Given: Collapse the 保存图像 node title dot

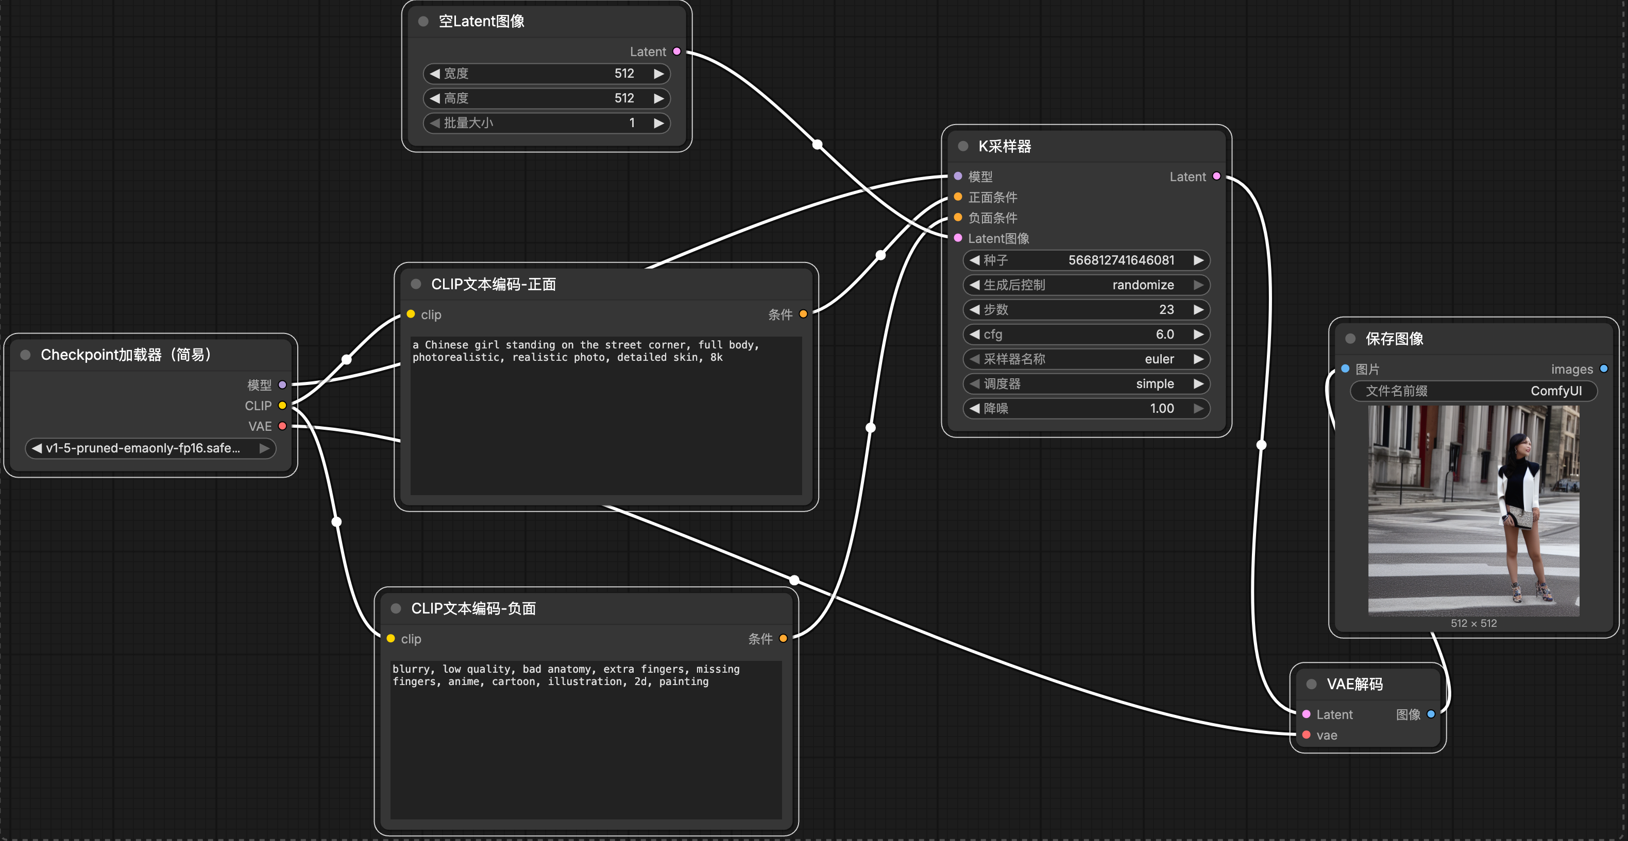Looking at the screenshot, I should click(1350, 339).
